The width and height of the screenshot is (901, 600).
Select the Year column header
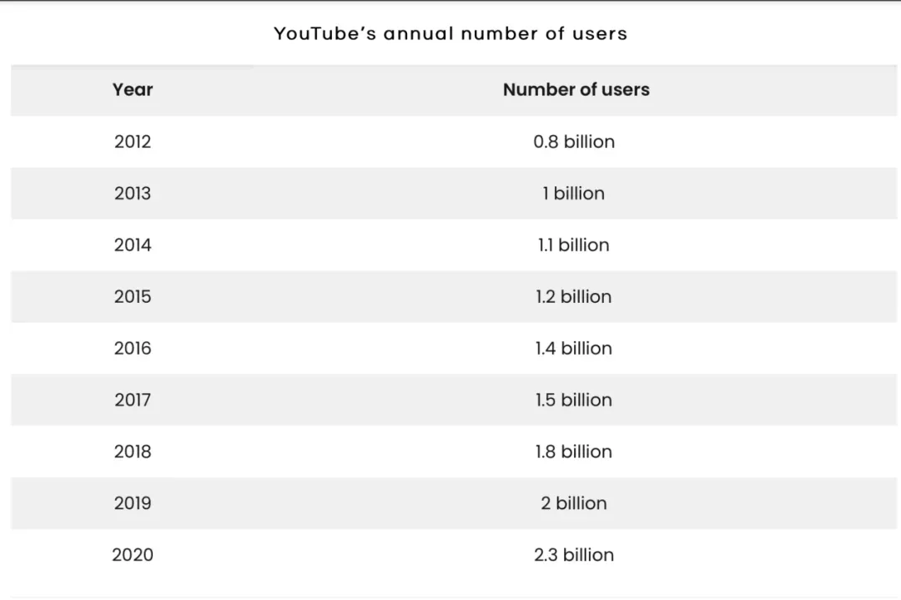[132, 89]
